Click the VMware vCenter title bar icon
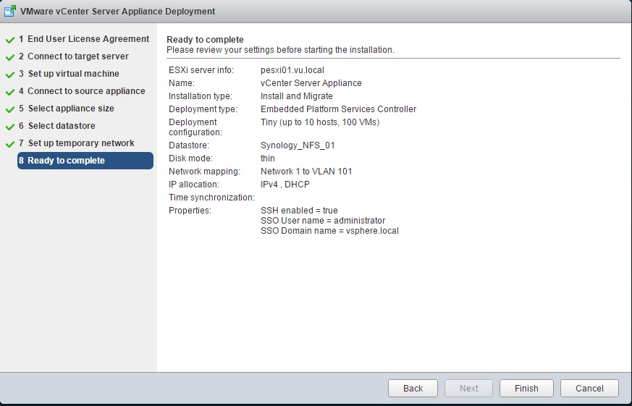 click(x=9, y=12)
